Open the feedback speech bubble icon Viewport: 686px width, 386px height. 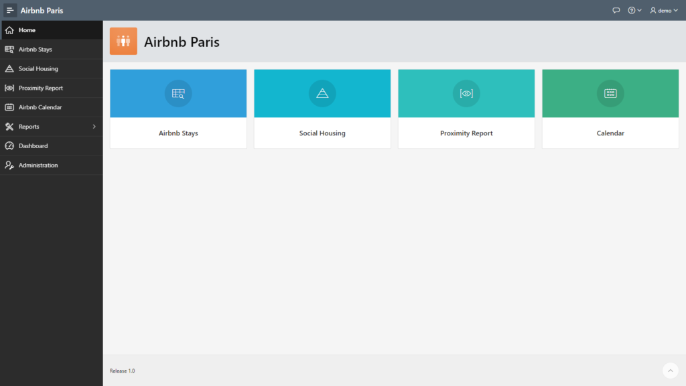(616, 10)
